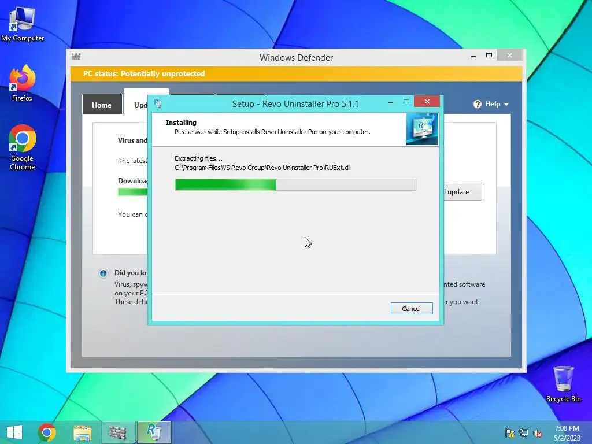Click the Installing heading in Setup

click(x=181, y=123)
